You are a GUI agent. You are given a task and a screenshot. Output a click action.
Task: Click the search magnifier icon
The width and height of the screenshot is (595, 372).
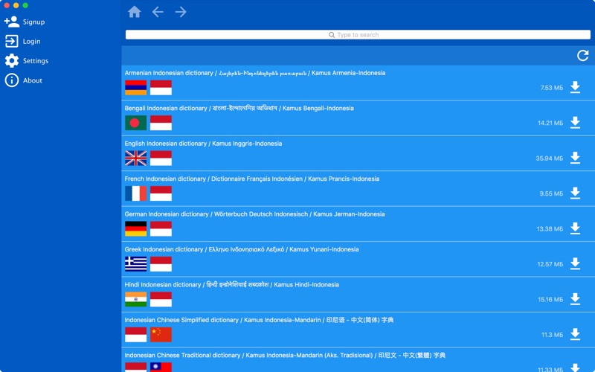coord(332,35)
